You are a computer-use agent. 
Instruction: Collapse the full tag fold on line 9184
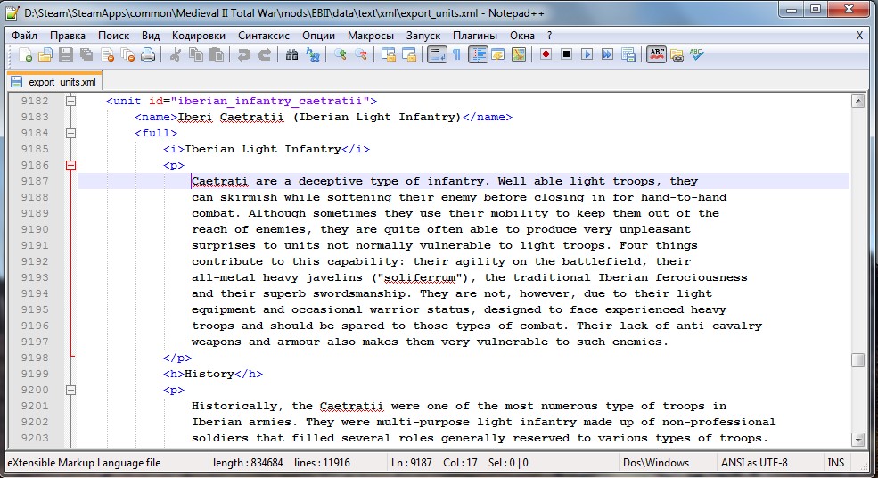click(x=71, y=133)
